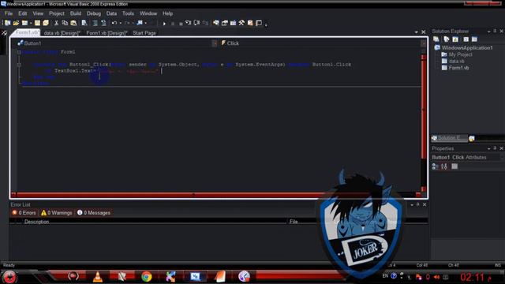The height and width of the screenshot is (284, 505).
Task: Click the Open File toolbar icon
Action: click(16, 23)
